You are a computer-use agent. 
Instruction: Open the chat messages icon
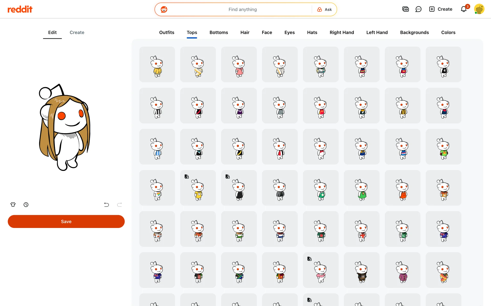(418, 9)
